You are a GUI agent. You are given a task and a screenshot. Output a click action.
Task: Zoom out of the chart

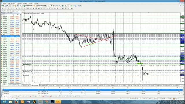coord(60,6)
